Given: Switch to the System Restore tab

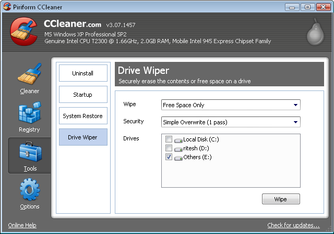Looking at the screenshot, I should pyautogui.click(x=83, y=116).
